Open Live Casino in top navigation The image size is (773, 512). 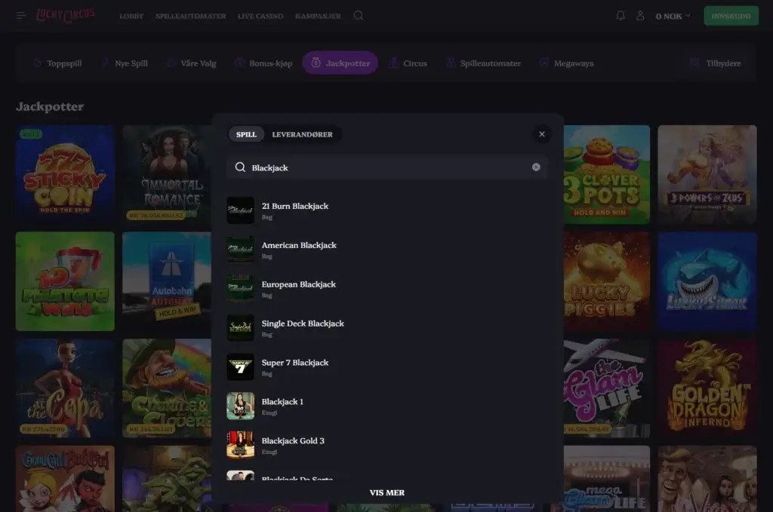[x=260, y=17]
